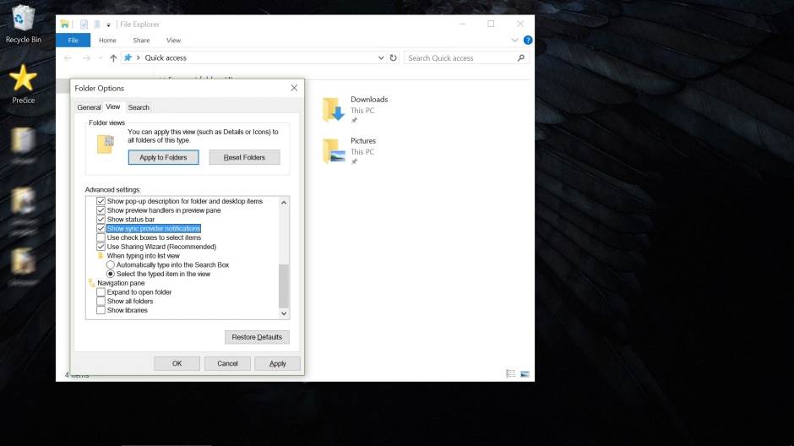This screenshot has width=794, height=446.
Task: Switch to the General tab
Action: click(89, 107)
